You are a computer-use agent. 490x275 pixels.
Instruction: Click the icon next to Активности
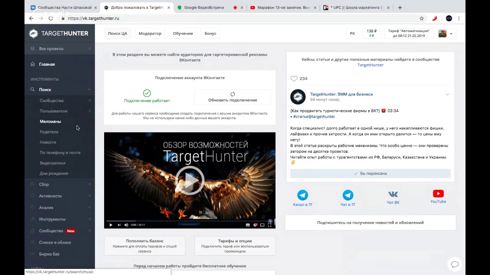pos(33,196)
